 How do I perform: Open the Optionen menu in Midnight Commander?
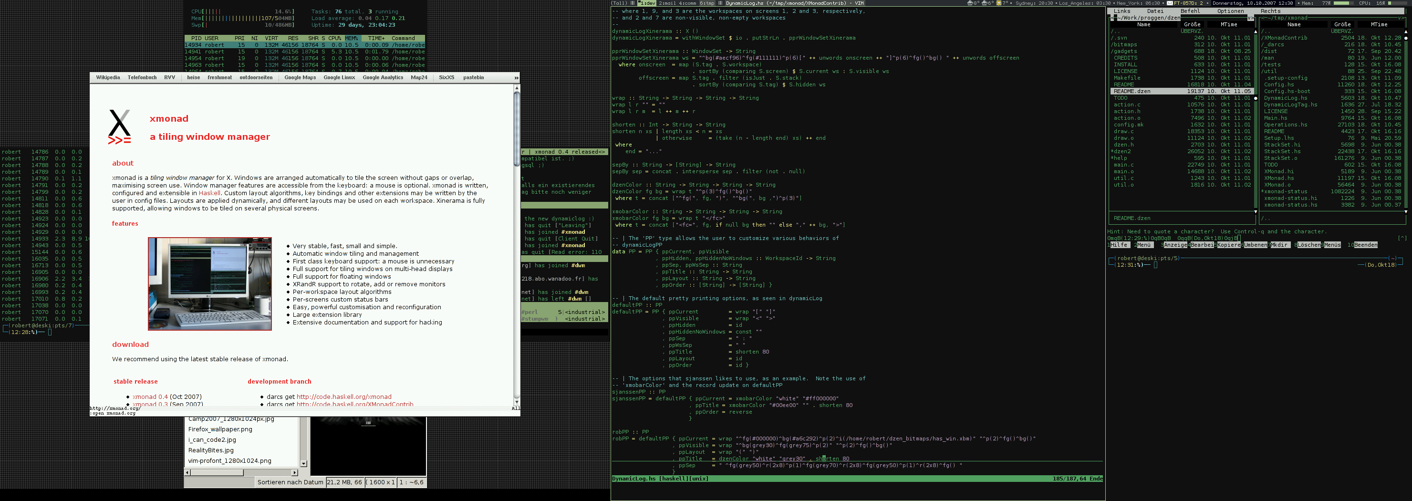point(1230,11)
